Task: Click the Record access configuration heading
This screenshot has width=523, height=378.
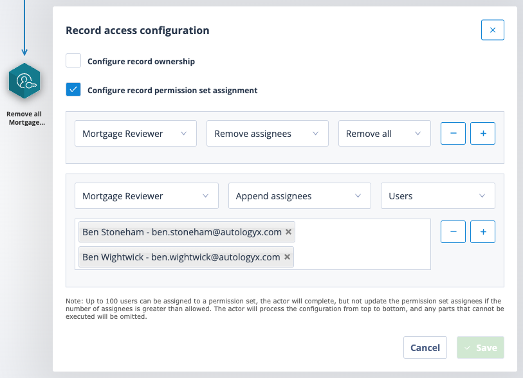Action: pos(138,30)
